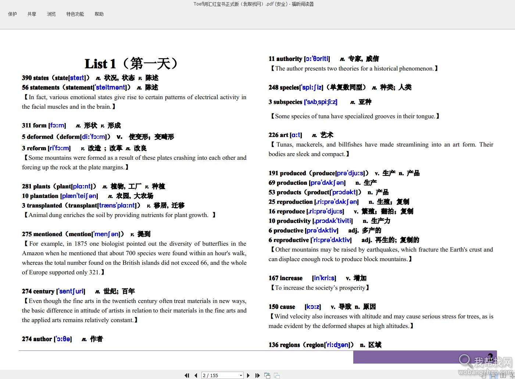Click the entry '56 statements'

[x=90, y=87]
